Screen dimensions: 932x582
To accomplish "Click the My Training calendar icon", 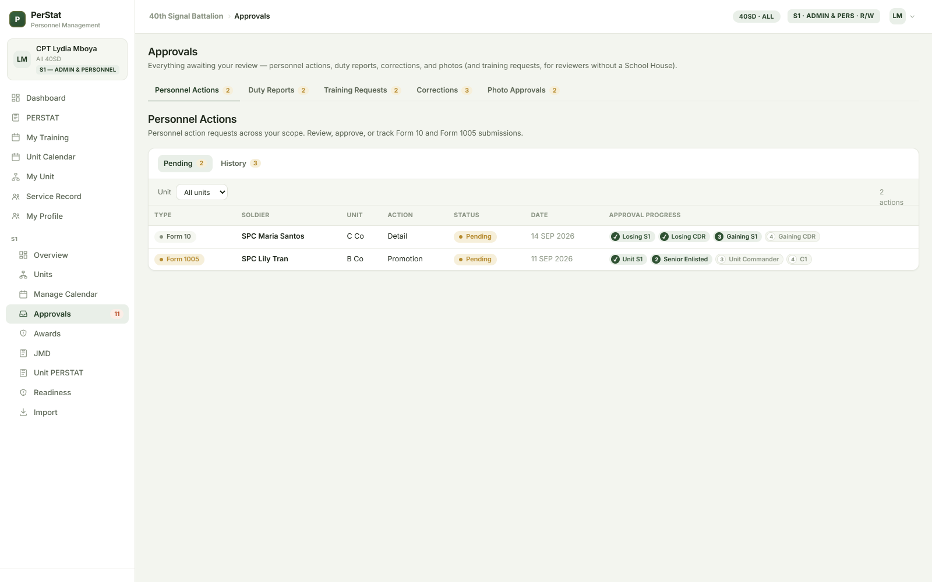I will point(16,137).
